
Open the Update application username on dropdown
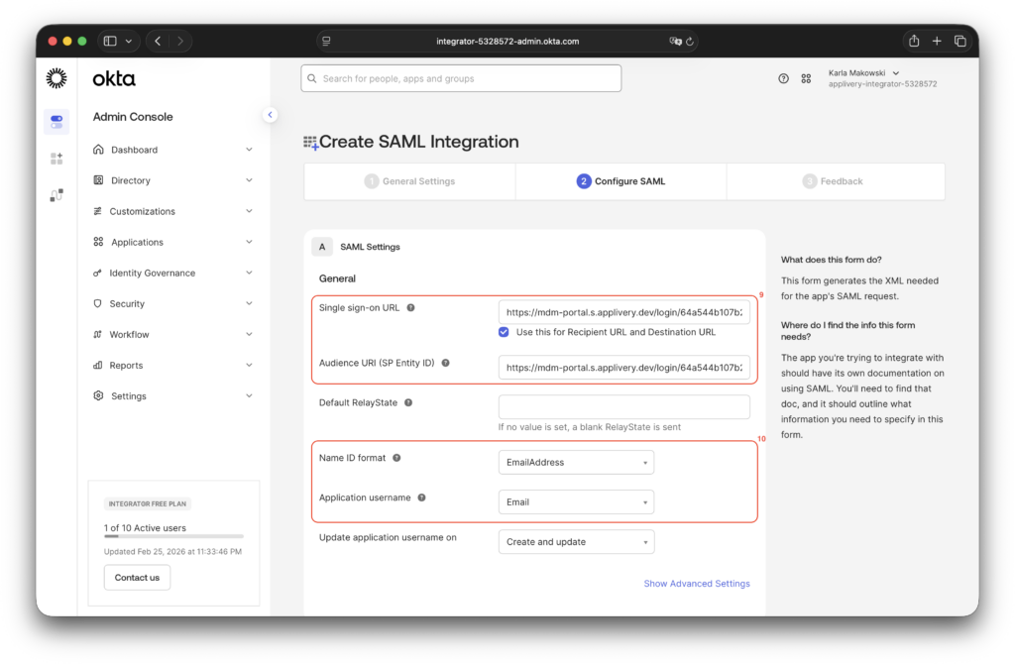point(576,541)
